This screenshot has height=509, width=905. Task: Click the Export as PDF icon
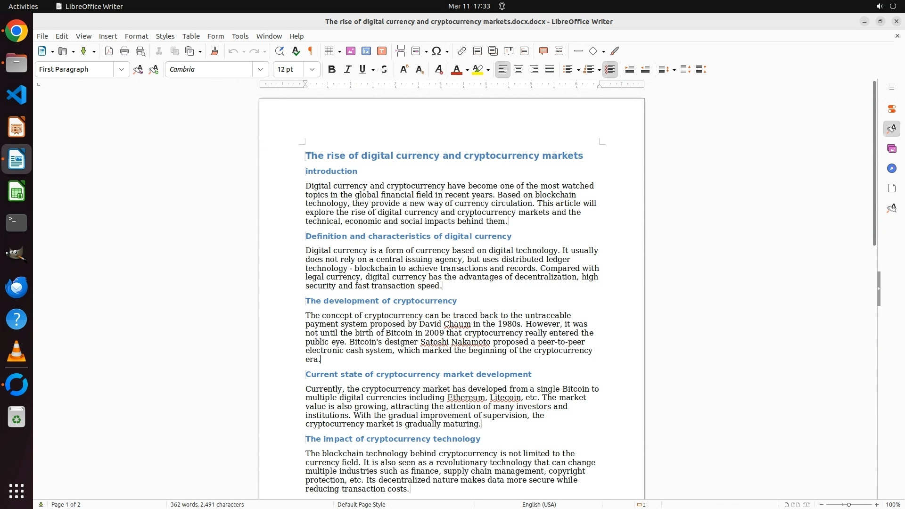point(109,51)
